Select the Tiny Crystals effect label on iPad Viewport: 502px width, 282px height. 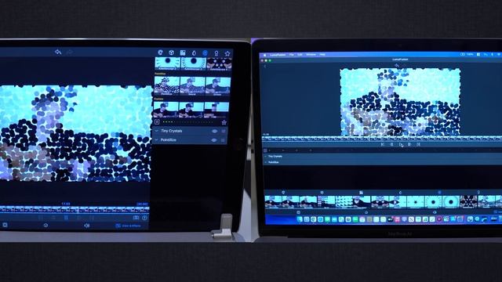172,131
